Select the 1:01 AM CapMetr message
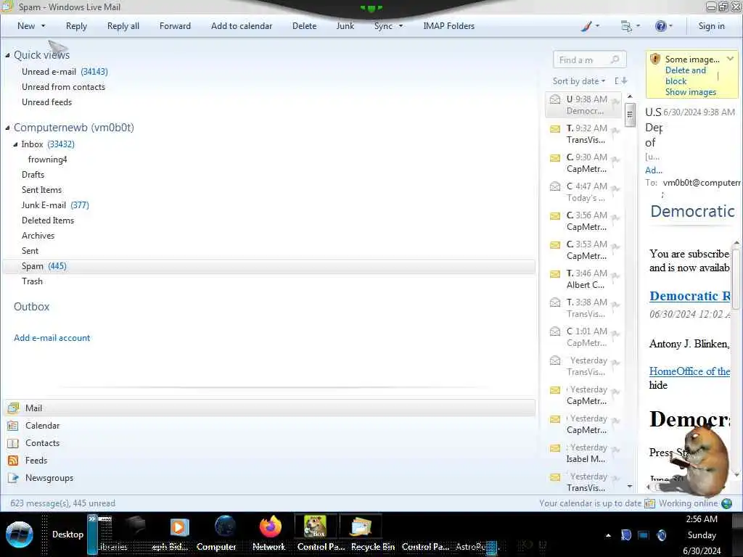 pos(583,337)
